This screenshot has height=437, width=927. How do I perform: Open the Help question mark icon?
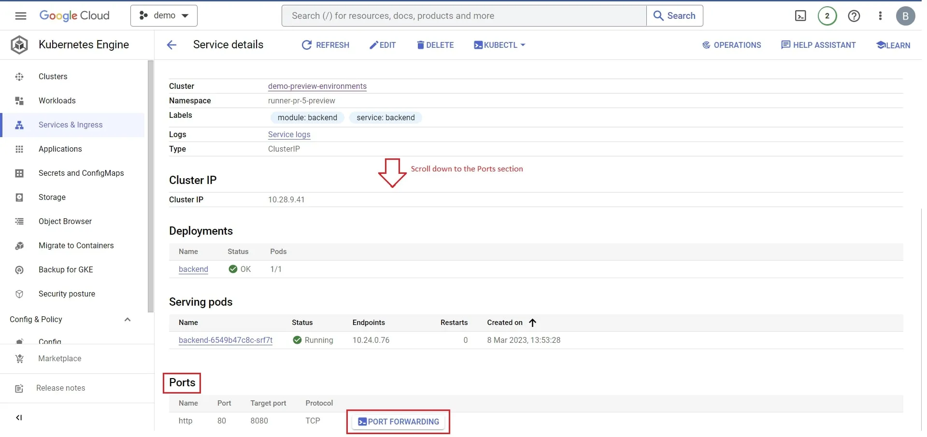[854, 15]
